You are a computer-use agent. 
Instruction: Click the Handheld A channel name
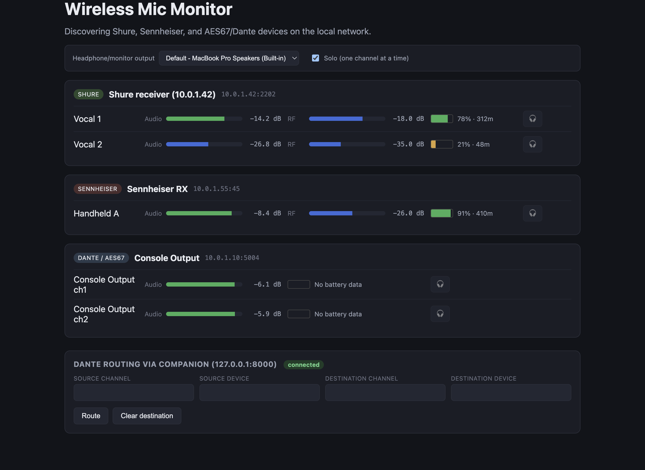click(96, 213)
